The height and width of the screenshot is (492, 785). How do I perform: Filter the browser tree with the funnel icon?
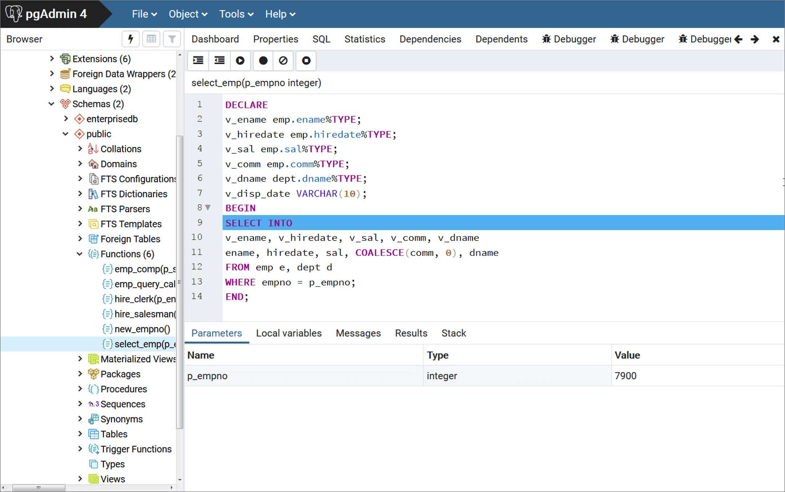pos(172,39)
